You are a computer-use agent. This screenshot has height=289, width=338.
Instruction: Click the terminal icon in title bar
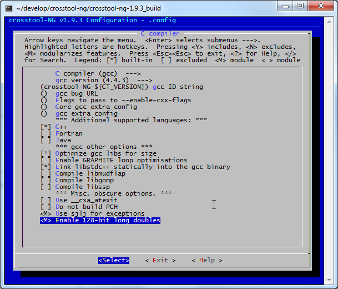coord(9,8)
